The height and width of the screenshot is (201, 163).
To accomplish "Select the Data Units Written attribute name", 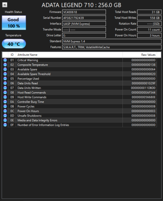I will (29, 88).
